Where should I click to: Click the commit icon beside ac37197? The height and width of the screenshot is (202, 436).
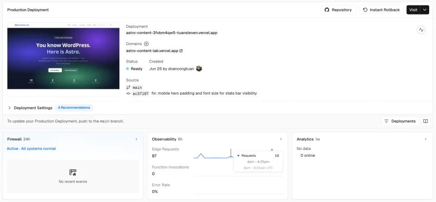point(128,93)
